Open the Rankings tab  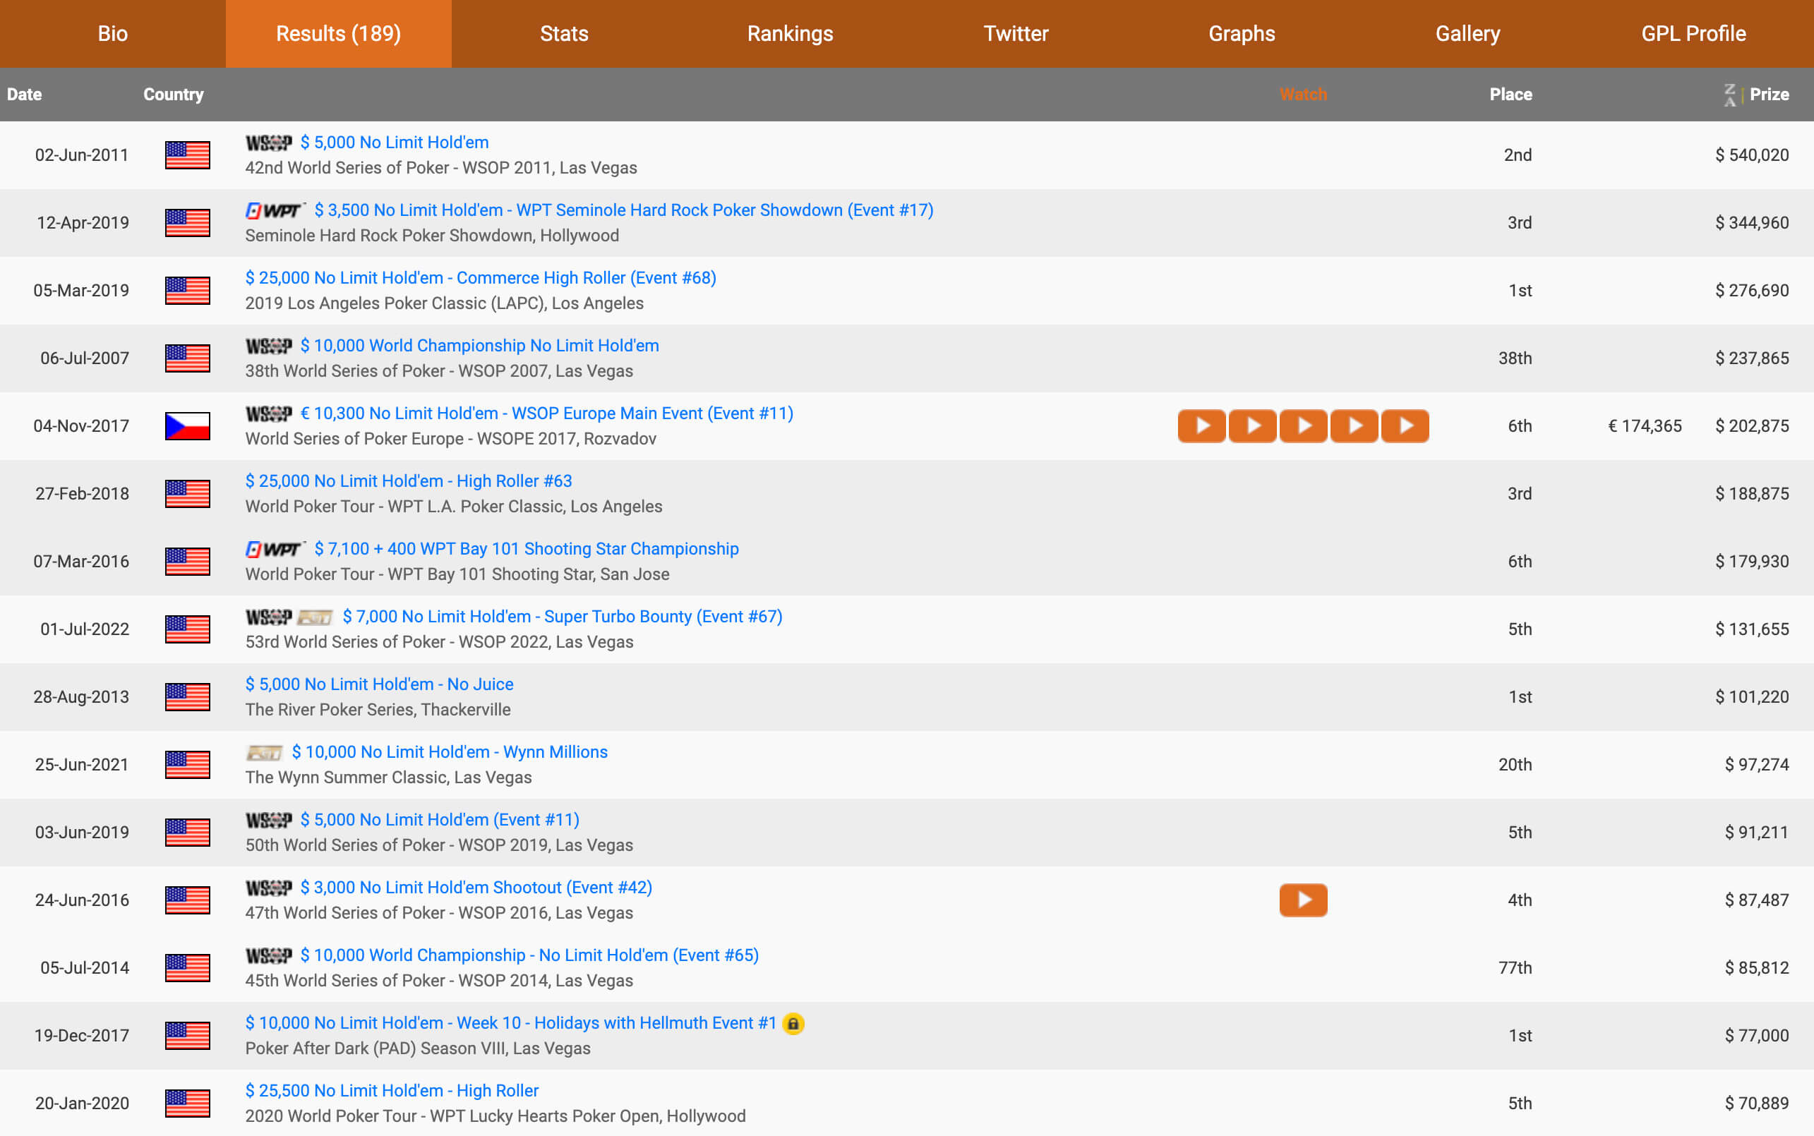pos(790,34)
